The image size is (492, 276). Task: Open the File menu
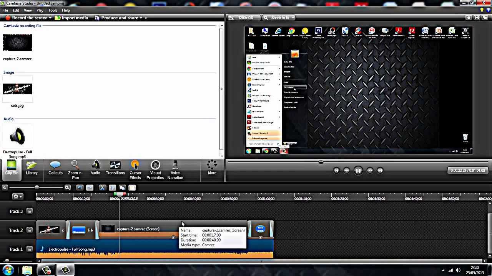pyautogui.click(x=5, y=10)
